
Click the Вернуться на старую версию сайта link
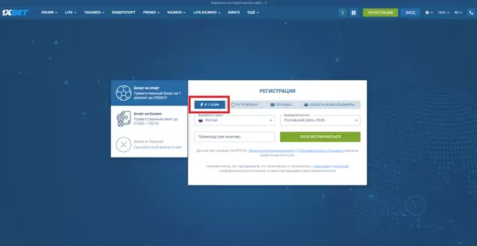tap(237, 3)
